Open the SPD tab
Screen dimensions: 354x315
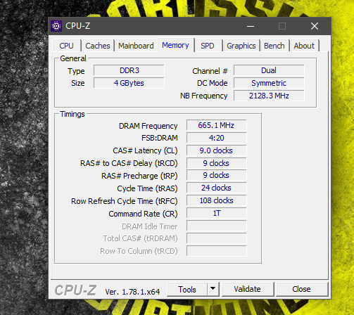point(208,46)
